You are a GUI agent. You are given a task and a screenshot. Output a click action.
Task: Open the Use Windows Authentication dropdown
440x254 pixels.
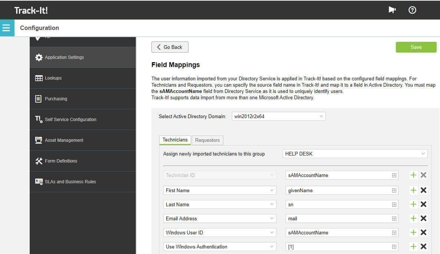pos(219,247)
